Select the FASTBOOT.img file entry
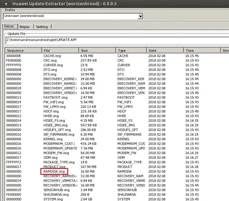This screenshot has width=229, height=201. pyautogui.click(x=55, y=98)
